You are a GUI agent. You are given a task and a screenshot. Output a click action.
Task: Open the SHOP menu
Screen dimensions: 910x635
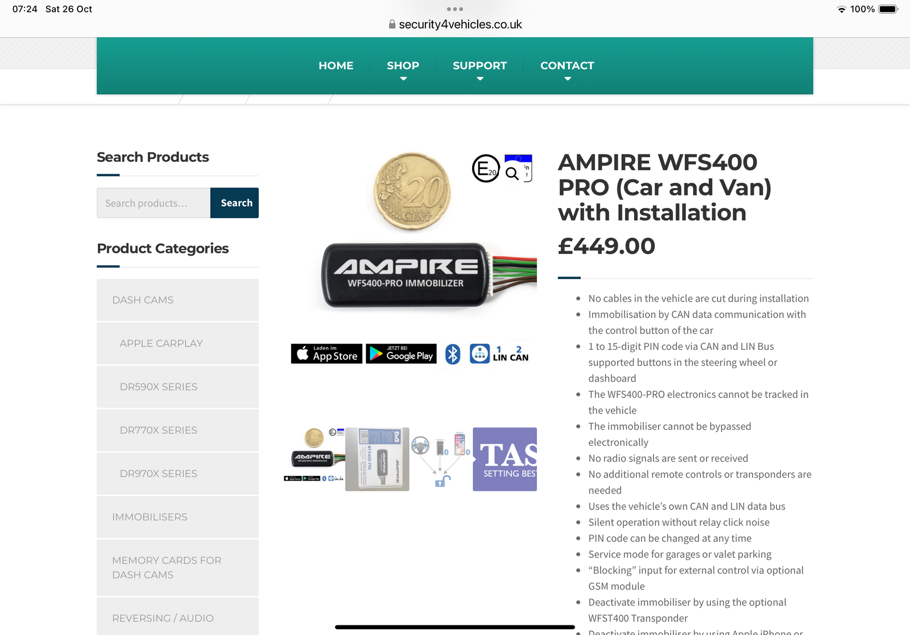[403, 66]
